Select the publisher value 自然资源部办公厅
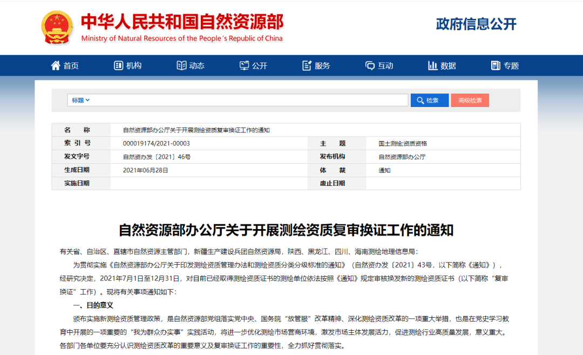 pyautogui.click(x=402, y=157)
